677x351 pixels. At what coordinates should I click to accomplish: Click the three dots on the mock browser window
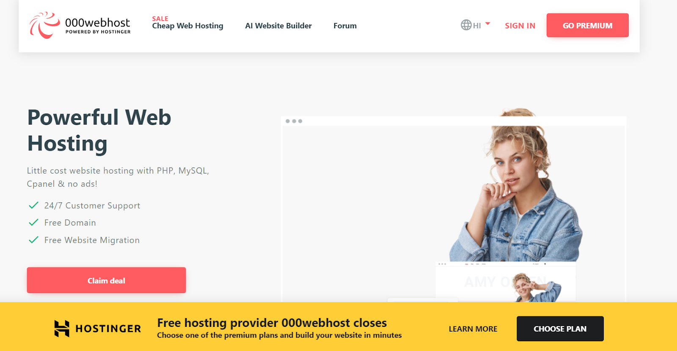click(x=294, y=121)
